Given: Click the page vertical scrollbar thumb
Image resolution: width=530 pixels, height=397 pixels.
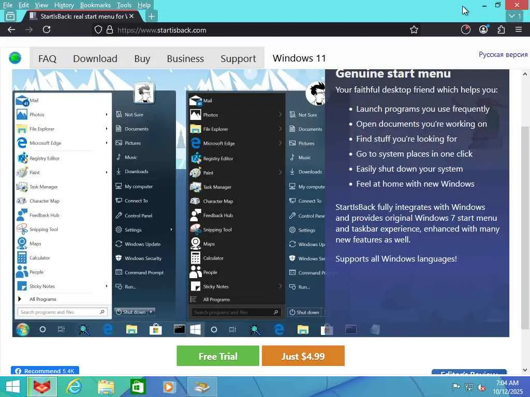Looking at the screenshot, I should click(x=525, y=228).
